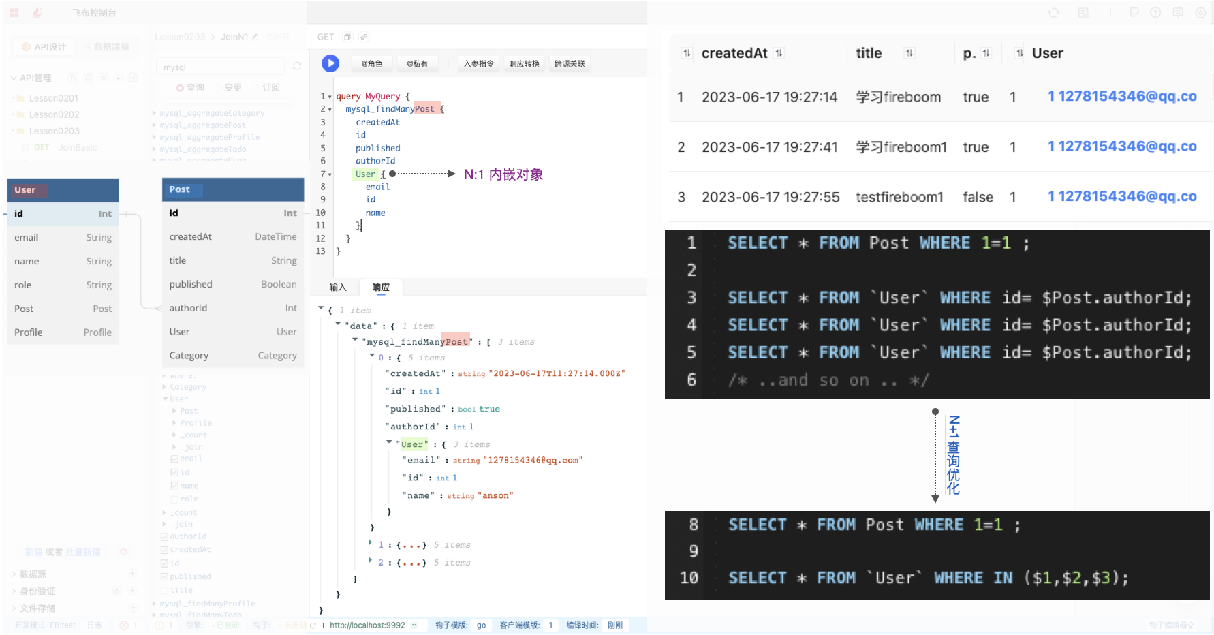
Task: Click the refresh icon beside the mysql search box
Action: click(297, 66)
